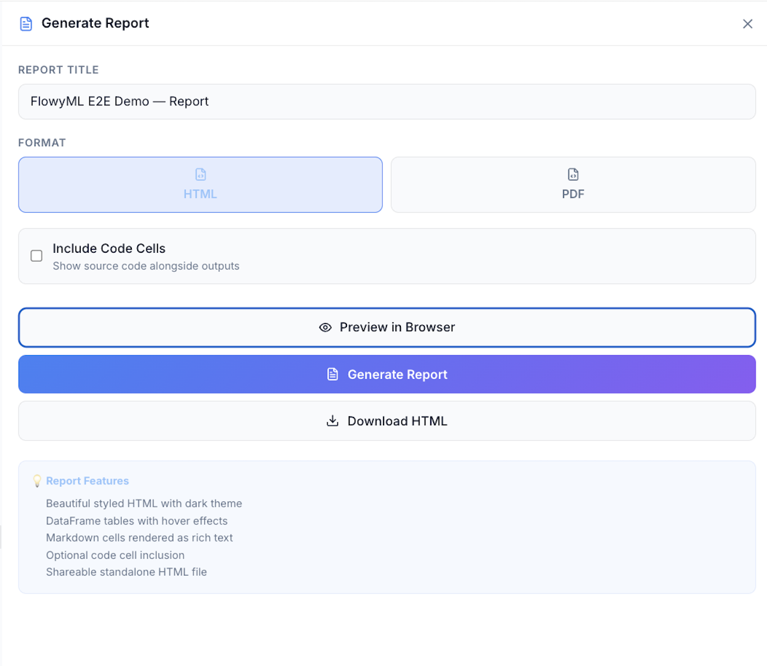Close the Generate Report dialog
Screen dimensions: 767x666
pos(747,24)
